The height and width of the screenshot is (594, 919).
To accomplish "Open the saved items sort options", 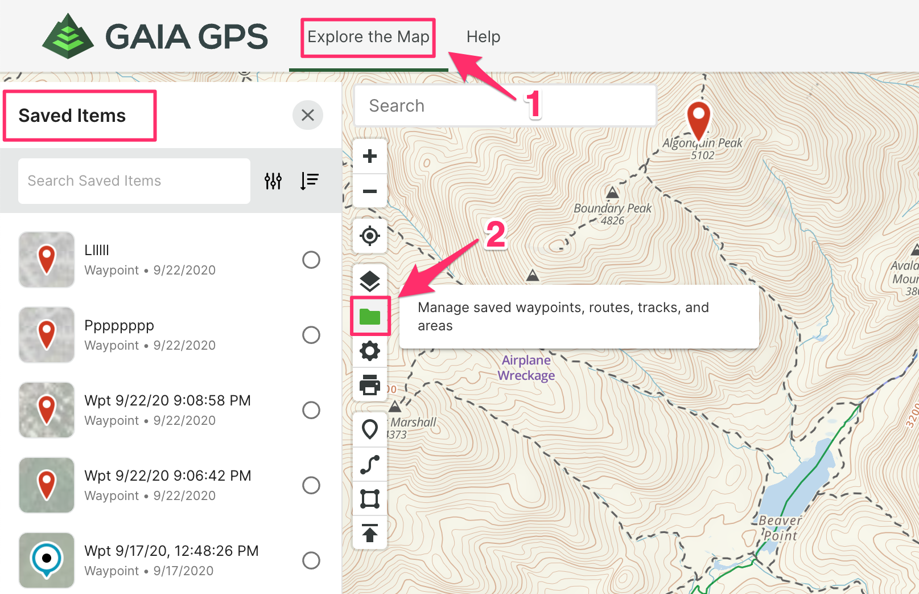I will pos(310,181).
